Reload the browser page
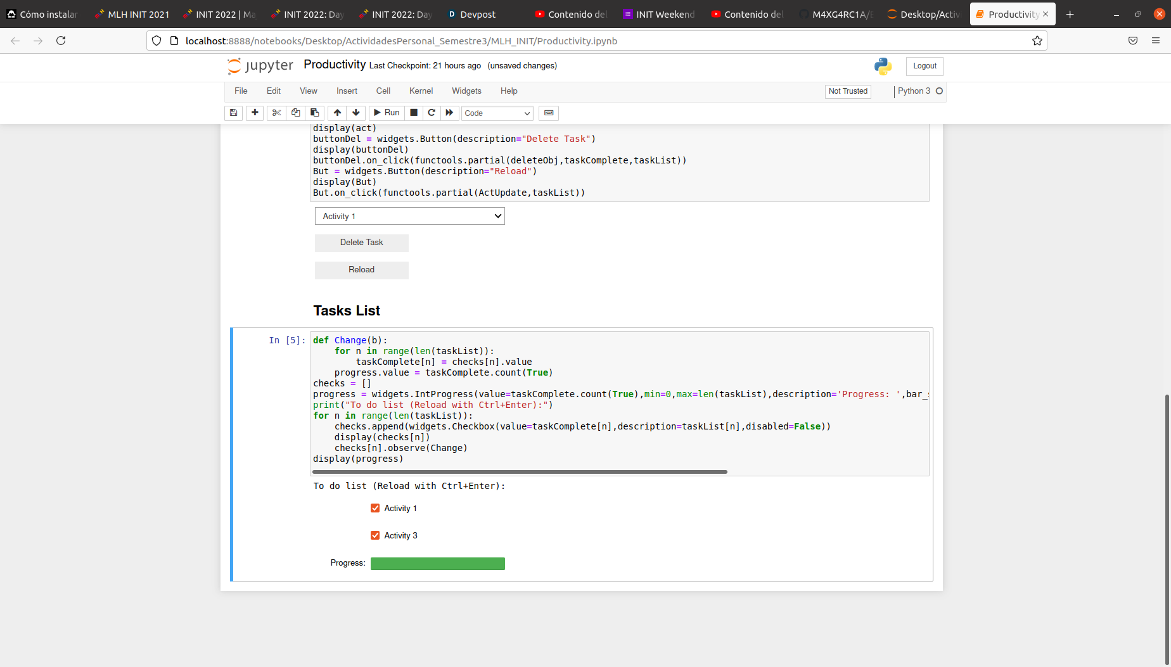The image size is (1171, 667). (61, 41)
